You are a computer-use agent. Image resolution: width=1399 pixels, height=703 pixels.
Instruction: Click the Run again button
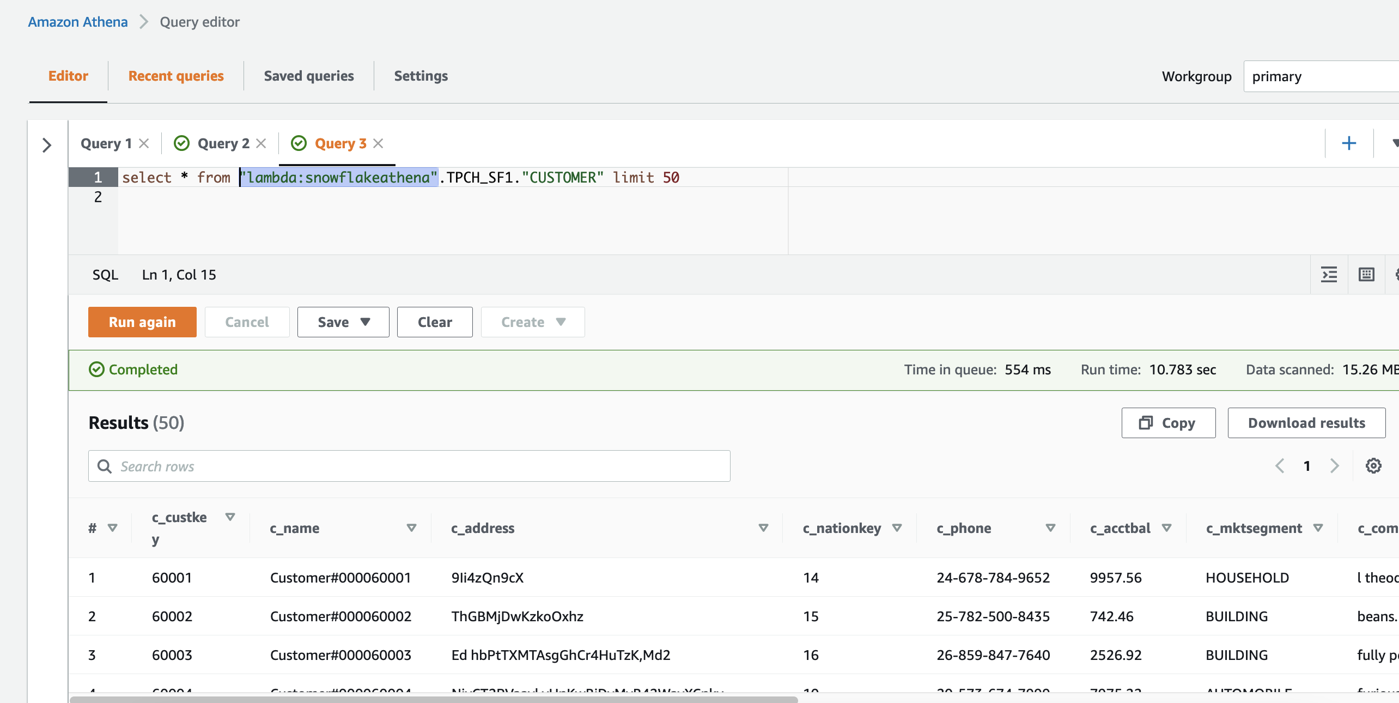pyautogui.click(x=142, y=322)
